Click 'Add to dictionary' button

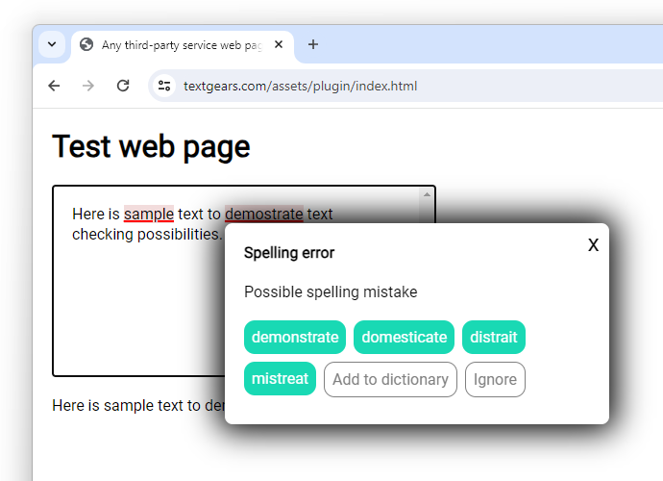(x=390, y=379)
